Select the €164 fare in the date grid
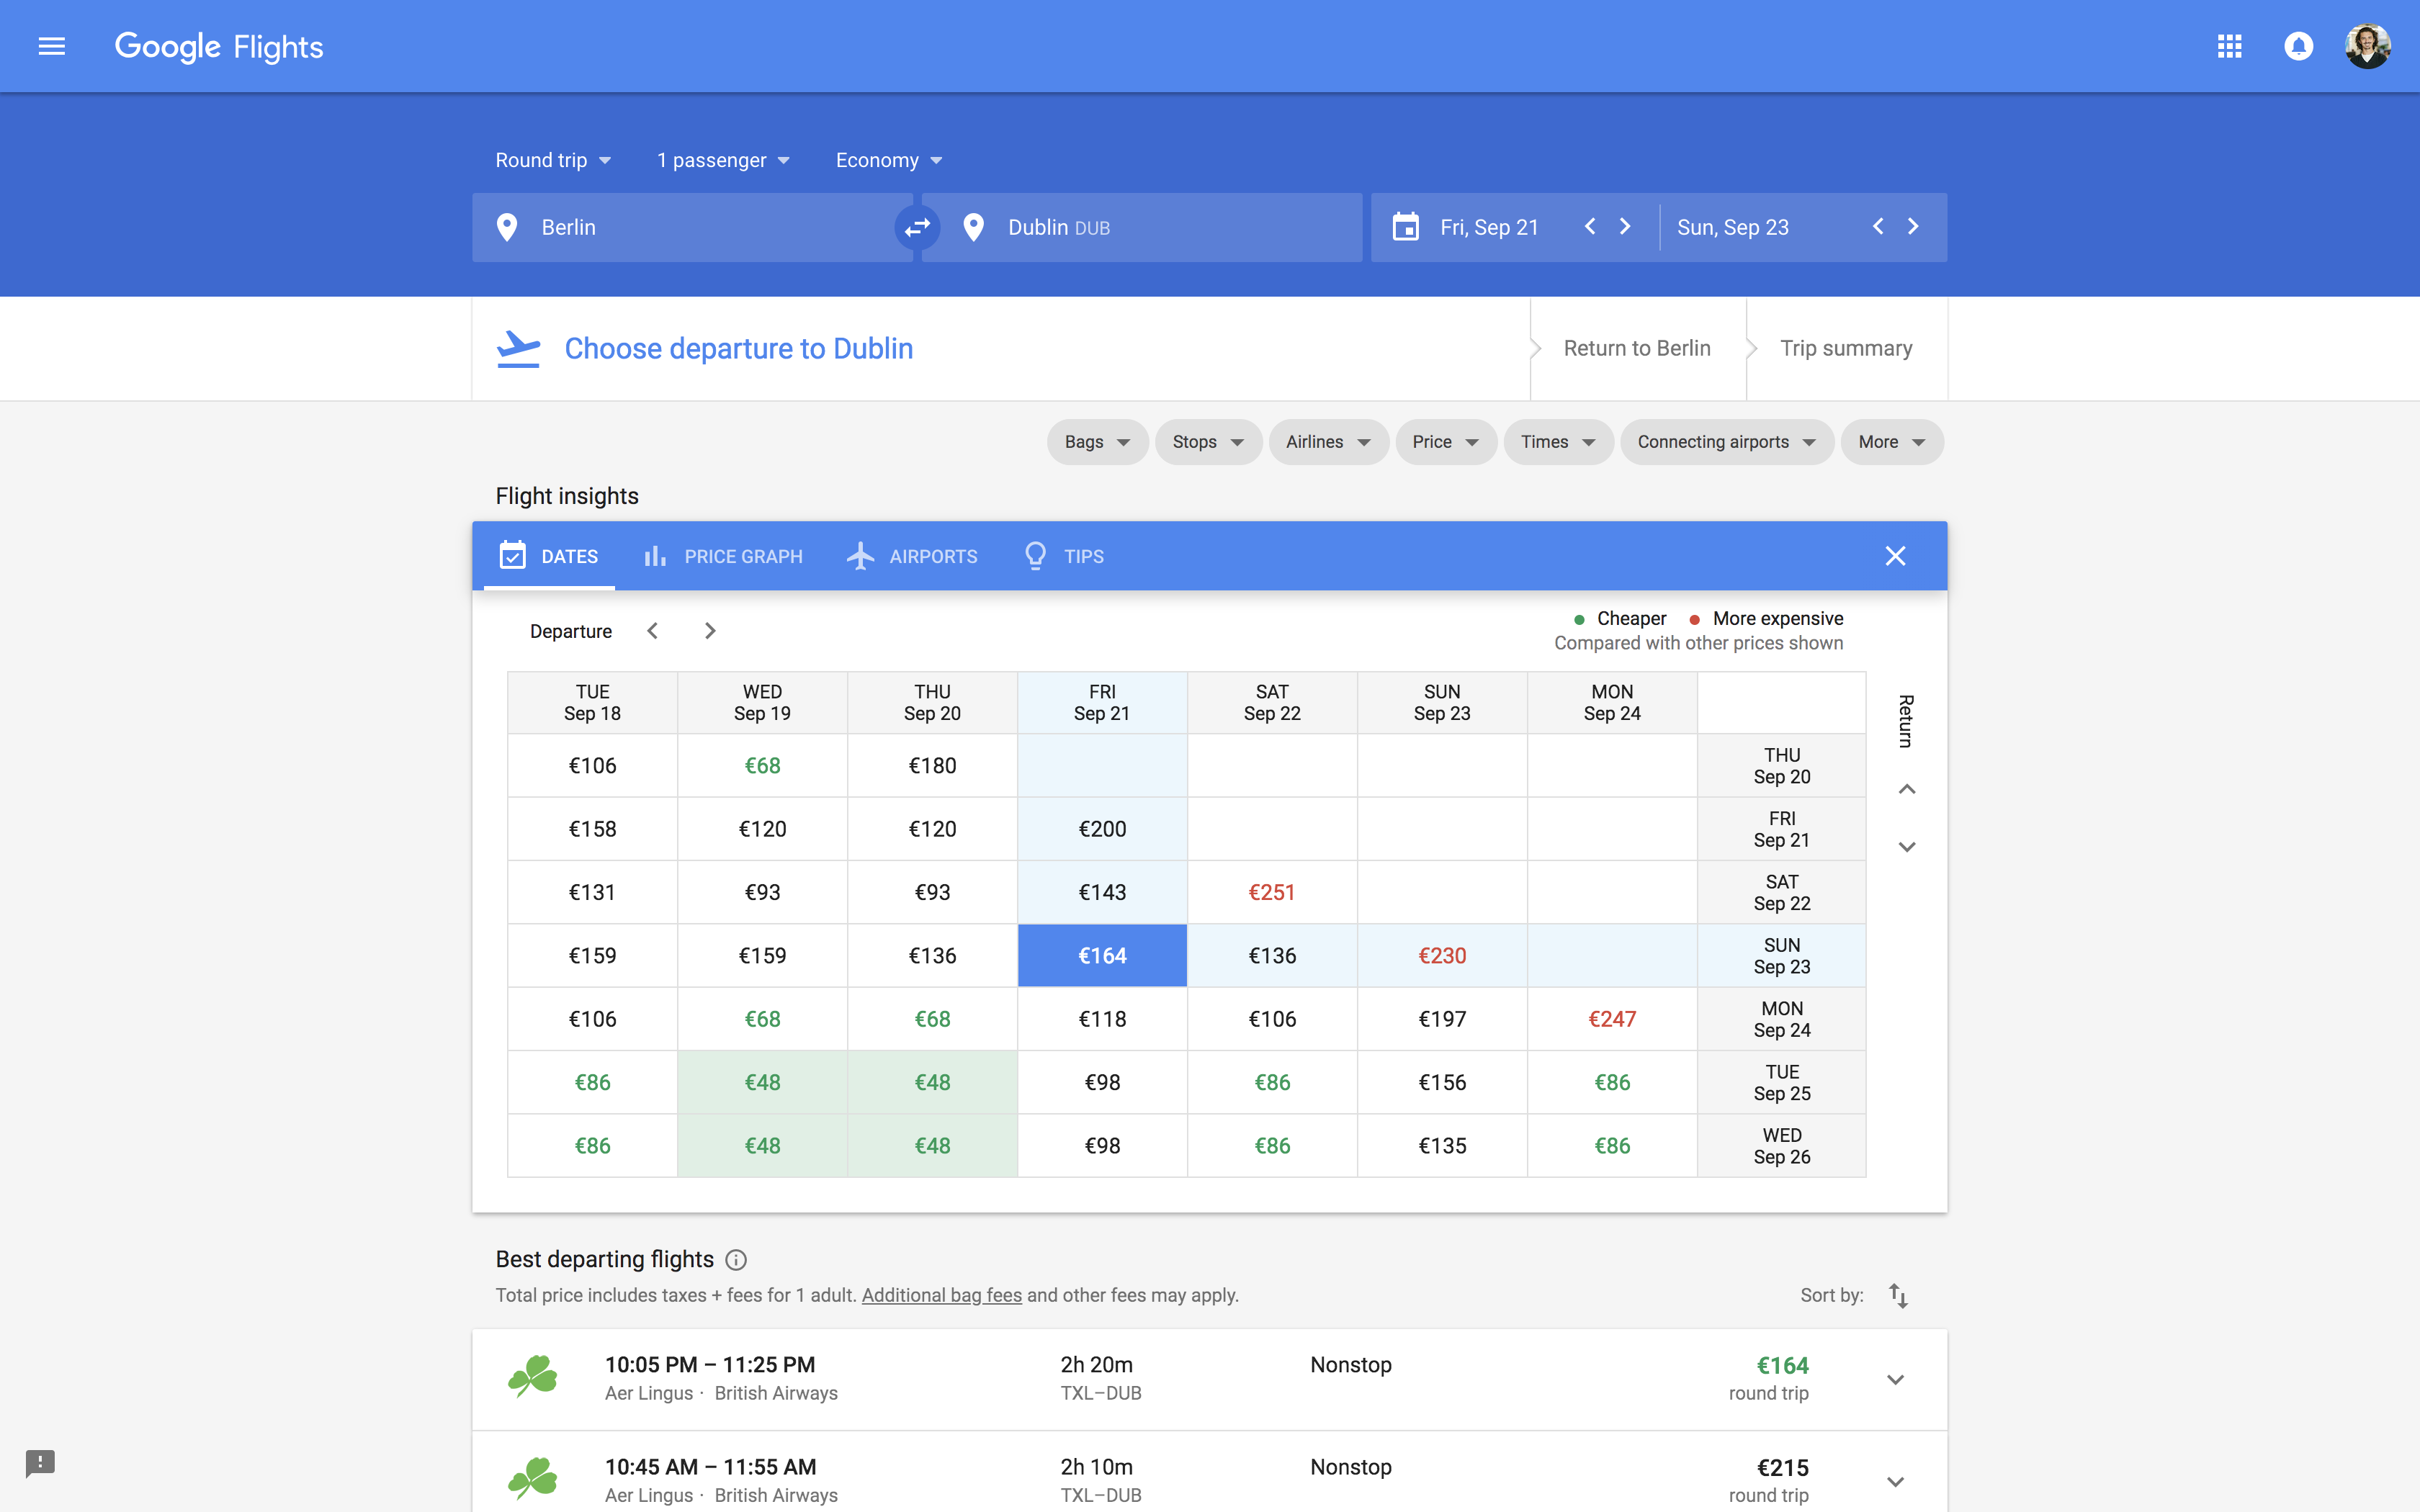Viewport: 2420px width, 1512px height. [x=1101, y=955]
